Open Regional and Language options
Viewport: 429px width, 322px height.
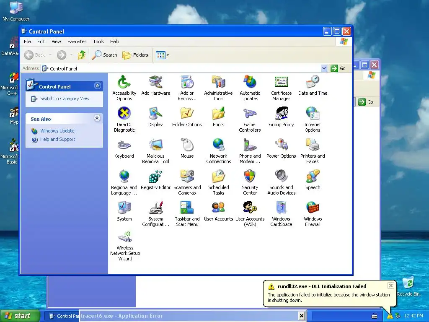tap(124, 183)
